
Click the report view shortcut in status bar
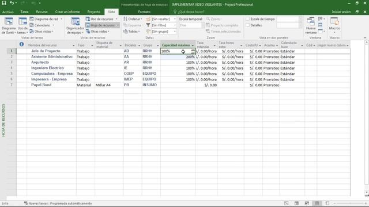tap(327, 203)
